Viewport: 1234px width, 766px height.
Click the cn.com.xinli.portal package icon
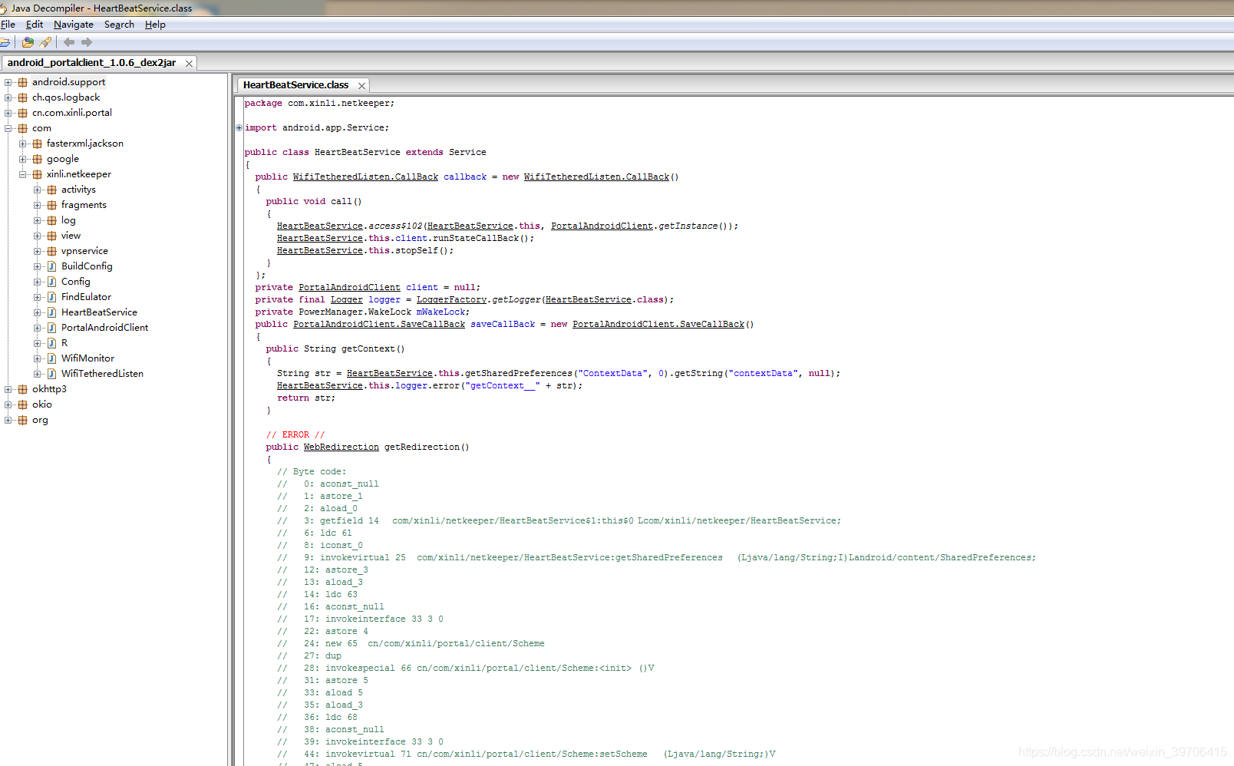(23, 113)
